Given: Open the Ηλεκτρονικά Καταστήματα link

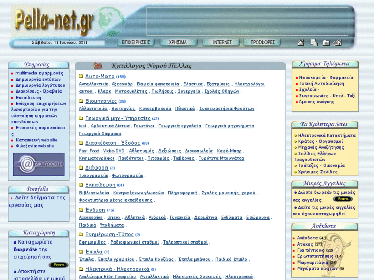Looking at the screenshot, I should tap(327, 135).
